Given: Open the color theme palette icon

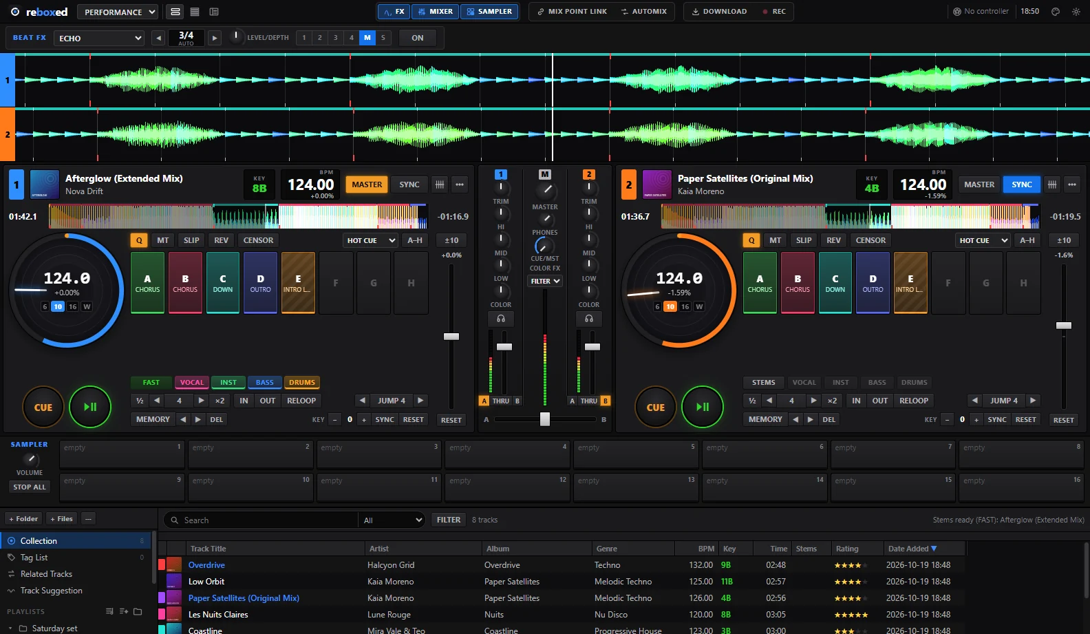Looking at the screenshot, I should [x=1056, y=12].
